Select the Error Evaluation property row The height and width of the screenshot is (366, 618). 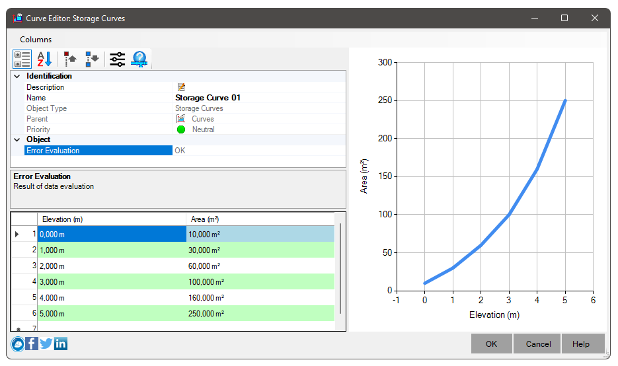(185, 151)
